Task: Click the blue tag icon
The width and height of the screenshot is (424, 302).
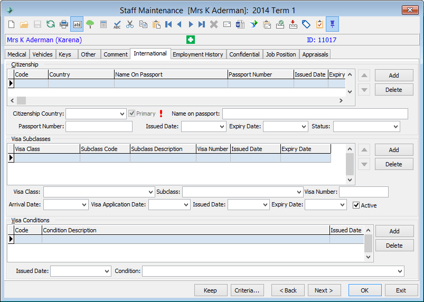Action: (306, 24)
